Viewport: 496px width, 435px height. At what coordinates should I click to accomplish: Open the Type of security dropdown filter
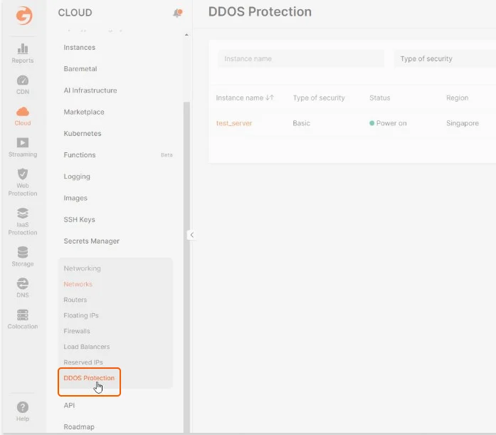point(445,59)
